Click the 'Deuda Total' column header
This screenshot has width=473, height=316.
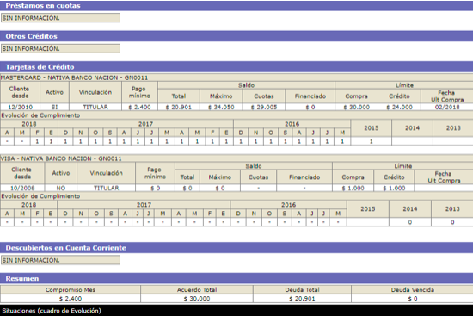click(302, 289)
